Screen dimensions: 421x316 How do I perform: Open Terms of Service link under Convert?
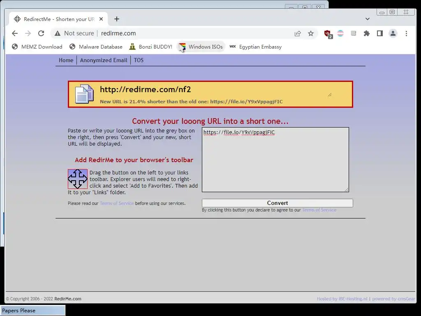[x=319, y=210]
